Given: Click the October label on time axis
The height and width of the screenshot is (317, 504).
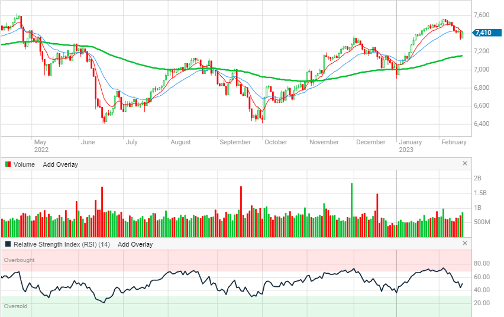Looking at the screenshot, I should (276, 142).
